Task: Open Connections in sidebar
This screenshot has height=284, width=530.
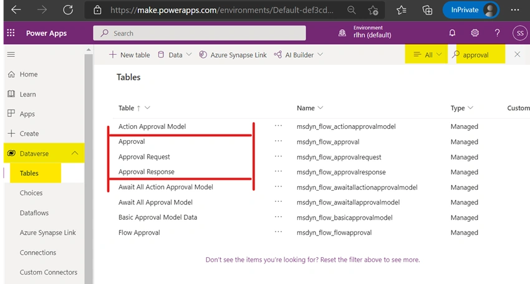Action: (x=38, y=253)
